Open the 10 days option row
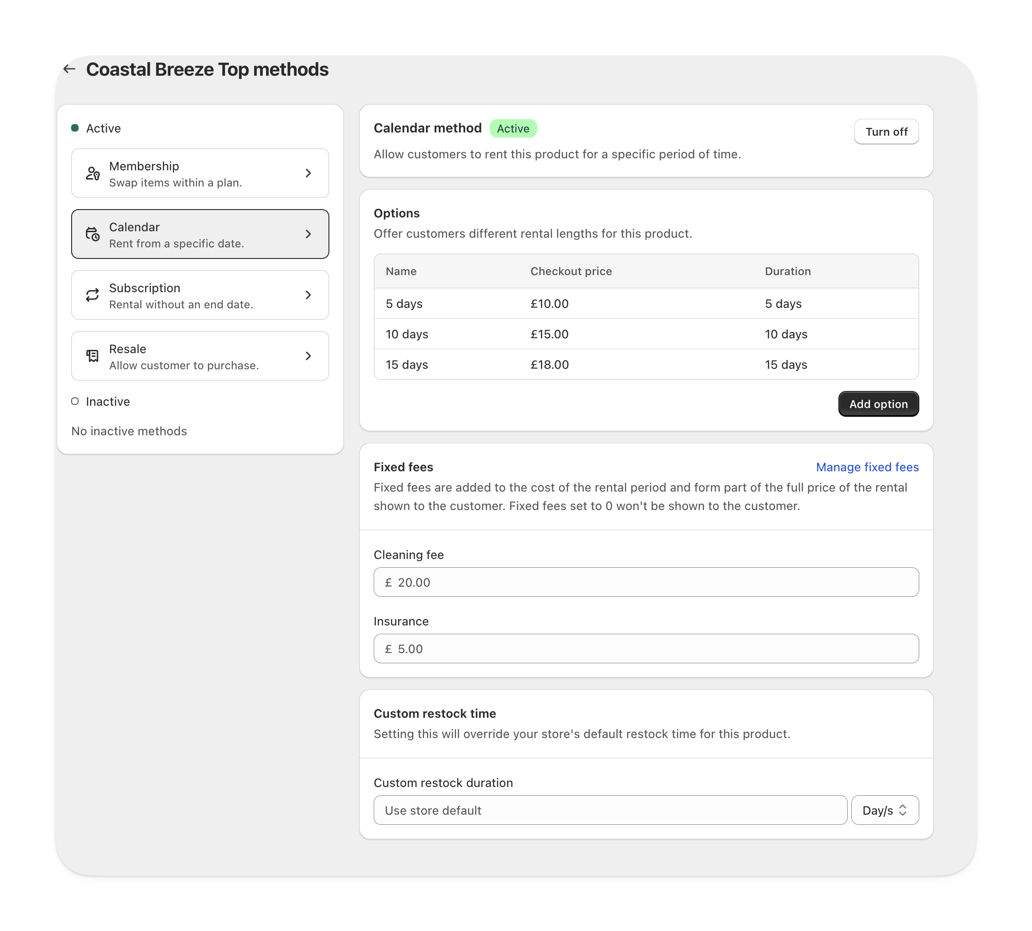The image size is (1032, 931). (x=646, y=334)
